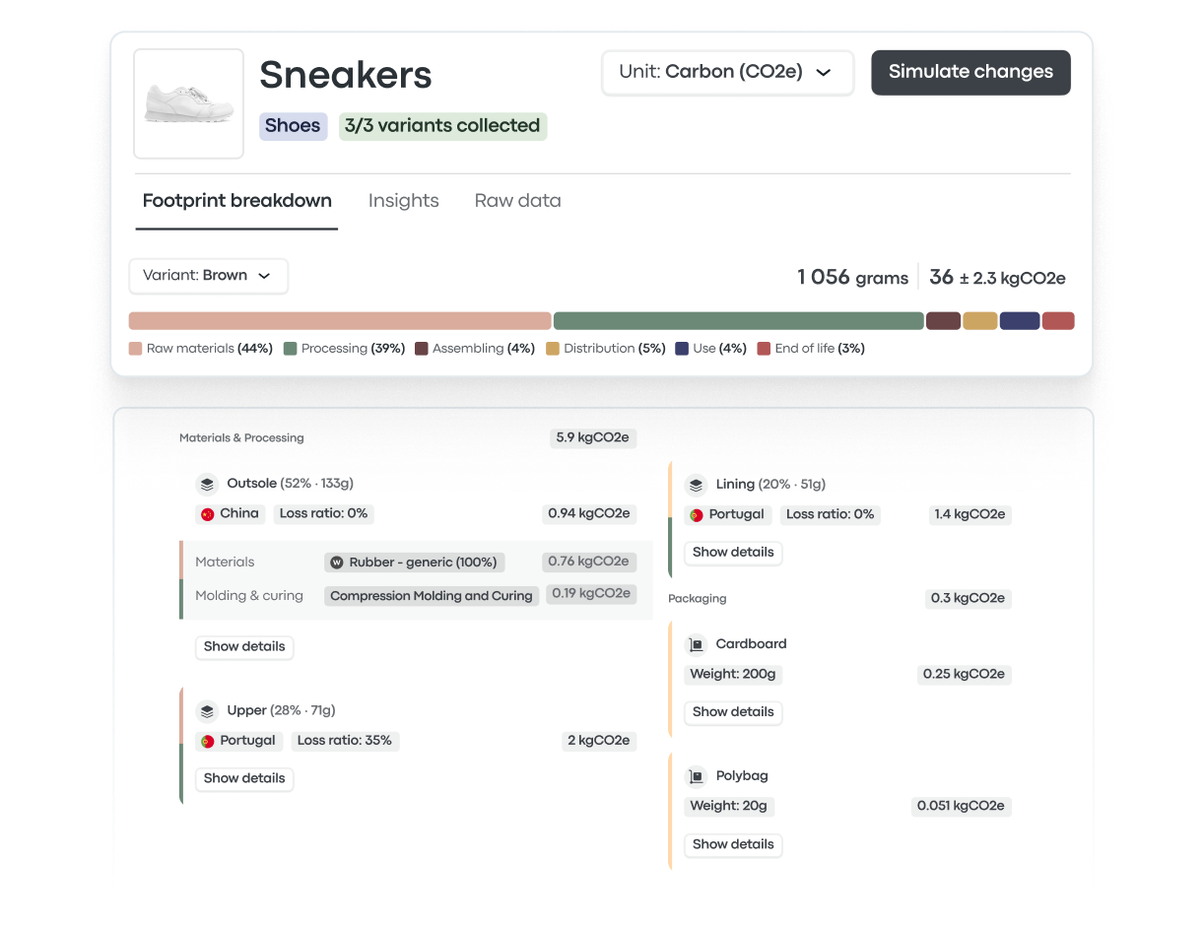Screen dimensions: 1204x927
Task: Expand Show details under Outsole
Action: coord(244,647)
